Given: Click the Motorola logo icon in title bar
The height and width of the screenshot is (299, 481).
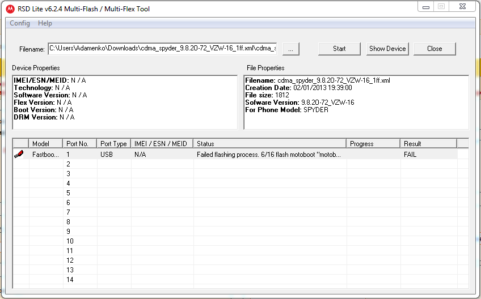Looking at the screenshot, I should 10,9.
